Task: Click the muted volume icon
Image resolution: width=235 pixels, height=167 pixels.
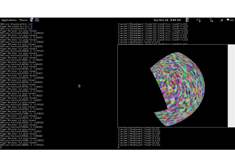Action: tap(198, 20)
